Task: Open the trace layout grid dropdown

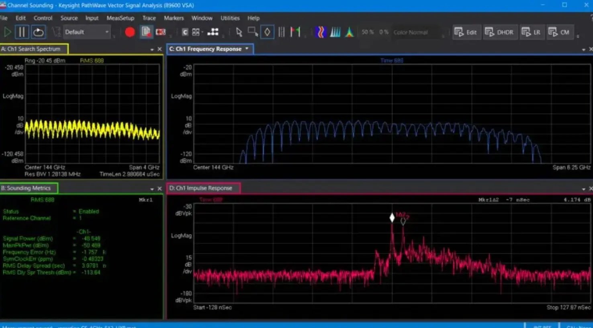Action: click(197, 32)
